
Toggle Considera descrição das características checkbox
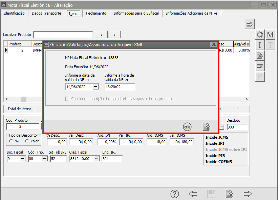(x=68, y=99)
